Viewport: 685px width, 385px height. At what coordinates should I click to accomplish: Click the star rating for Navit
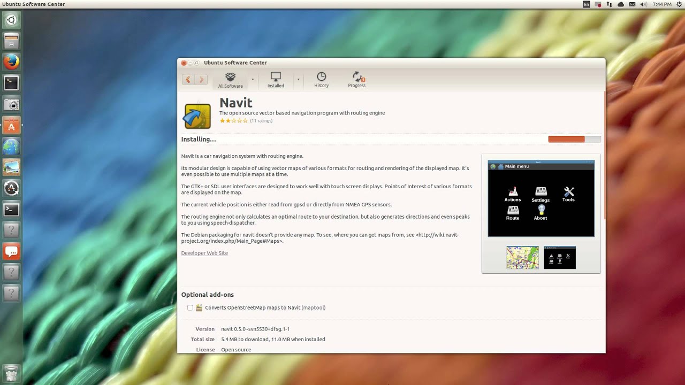click(x=234, y=121)
